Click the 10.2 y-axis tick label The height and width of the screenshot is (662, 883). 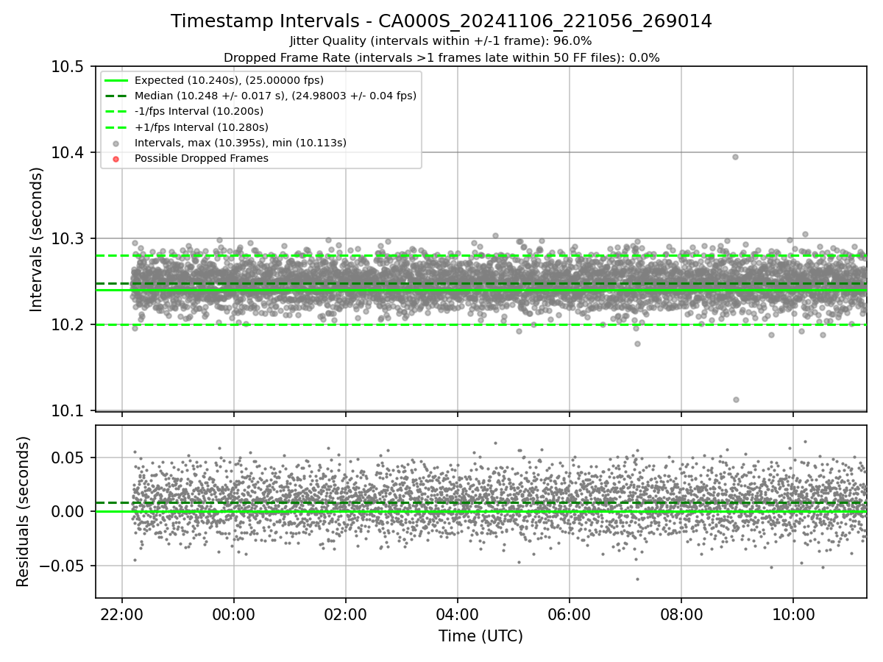(69, 324)
